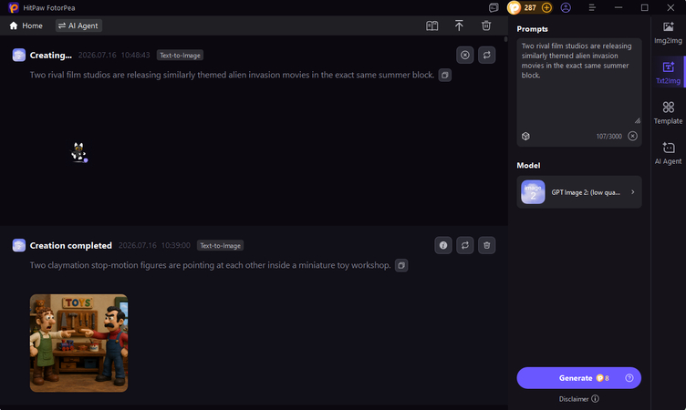Expand the GPT Image 2 model selector

click(578, 192)
